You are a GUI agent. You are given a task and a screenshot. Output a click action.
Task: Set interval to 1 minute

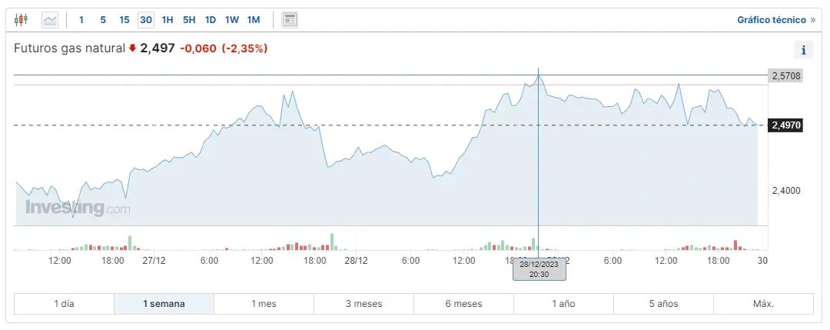pos(81,19)
